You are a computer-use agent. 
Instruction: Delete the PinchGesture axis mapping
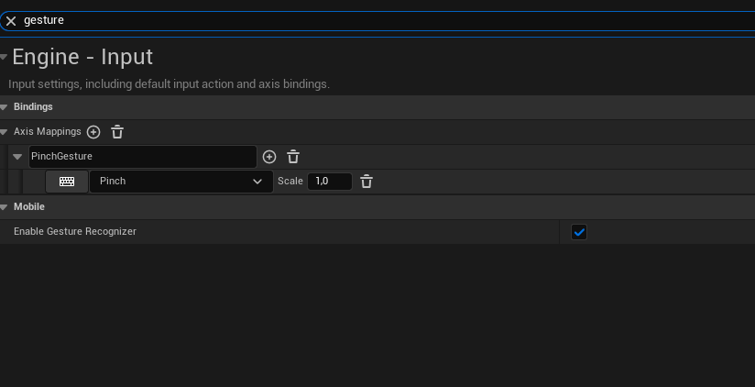293,157
